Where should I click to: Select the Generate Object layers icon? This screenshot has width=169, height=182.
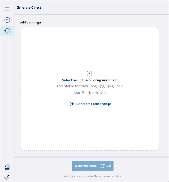pyautogui.click(x=7, y=31)
